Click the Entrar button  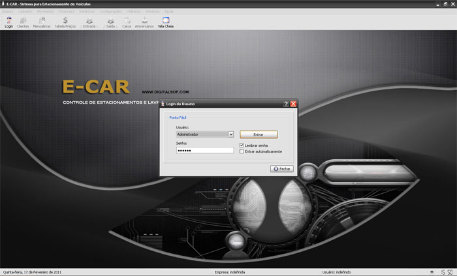(x=259, y=134)
